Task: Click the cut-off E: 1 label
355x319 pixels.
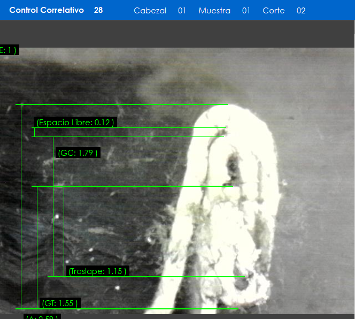Action: [9, 50]
